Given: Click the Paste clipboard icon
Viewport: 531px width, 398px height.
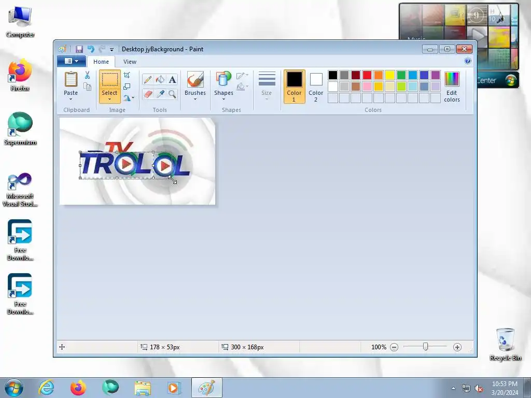Looking at the screenshot, I should [x=71, y=79].
